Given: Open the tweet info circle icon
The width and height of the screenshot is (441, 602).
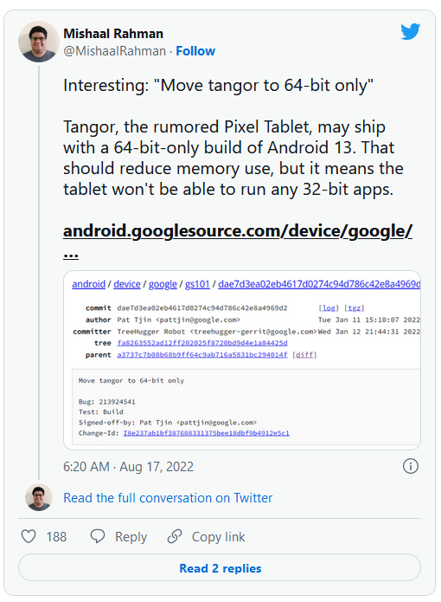Looking at the screenshot, I should pyautogui.click(x=411, y=467).
